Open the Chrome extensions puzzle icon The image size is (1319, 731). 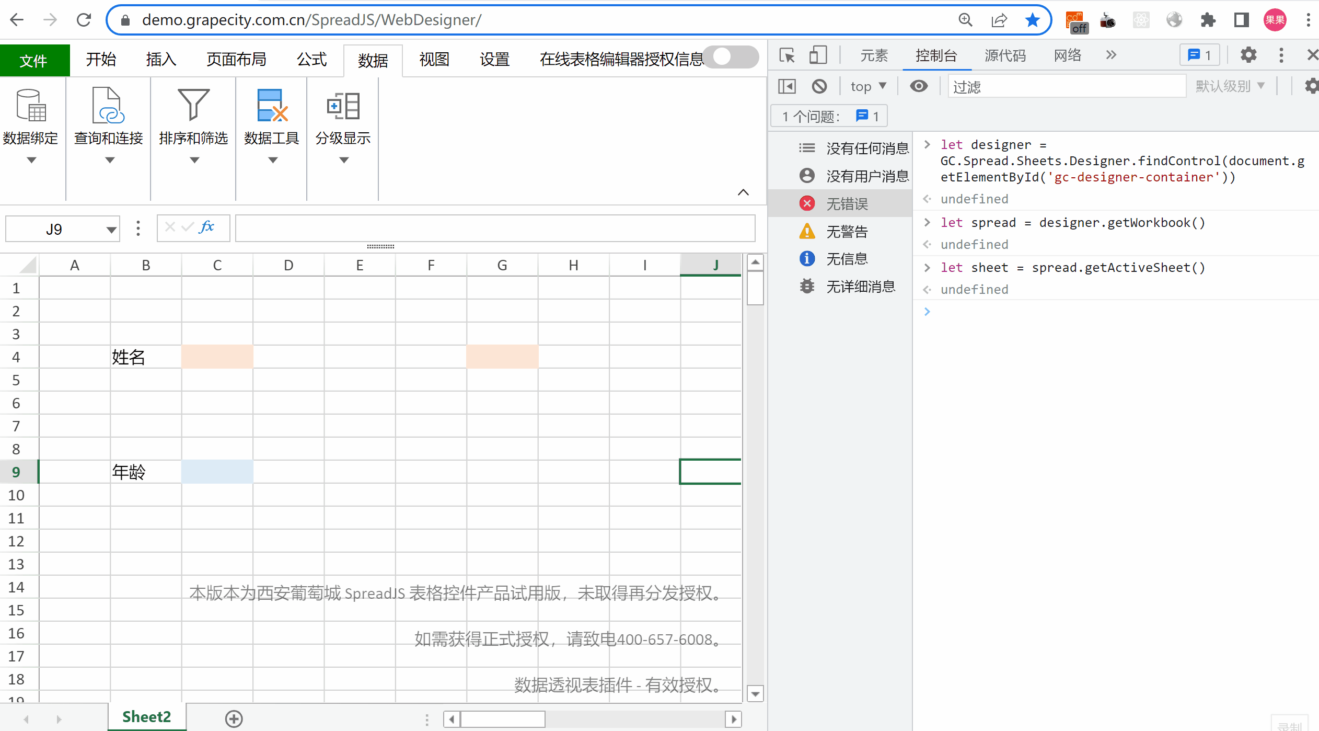pos(1208,20)
